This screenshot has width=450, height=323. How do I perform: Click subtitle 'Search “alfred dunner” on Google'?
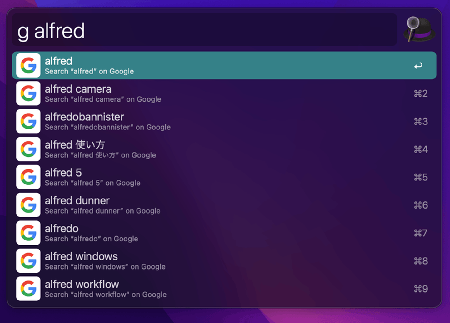coord(102,211)
